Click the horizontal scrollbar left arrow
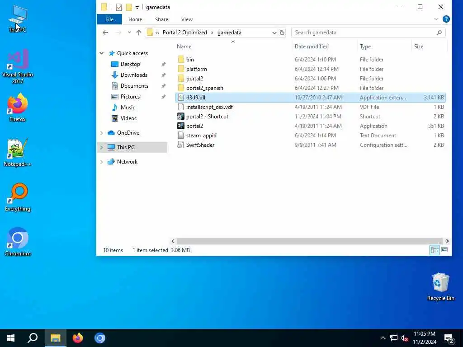This screenshot has width=463, height=347. (x=173, y=241)
